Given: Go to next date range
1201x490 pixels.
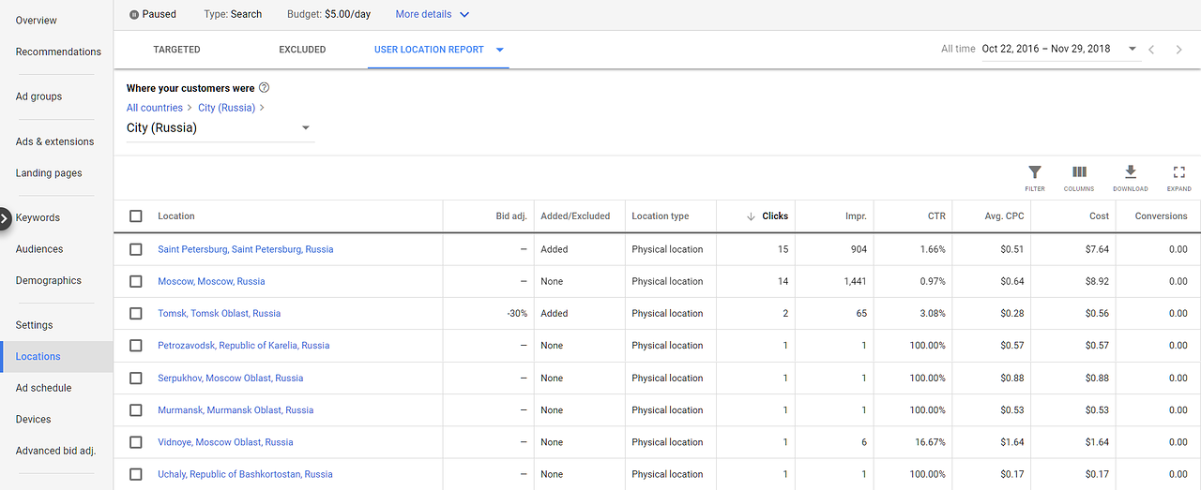Looking at the screenshot, I should [x=1179, y=50].
